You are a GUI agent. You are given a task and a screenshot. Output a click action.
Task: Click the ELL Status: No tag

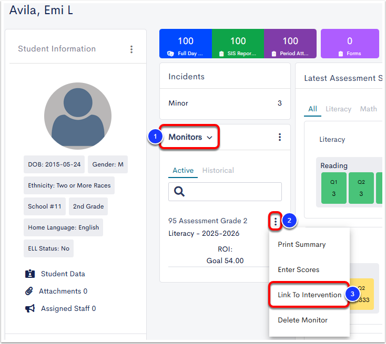tap(48, 248)
